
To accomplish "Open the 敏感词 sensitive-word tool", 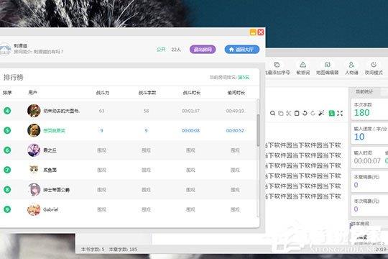I will coord(303,68).
